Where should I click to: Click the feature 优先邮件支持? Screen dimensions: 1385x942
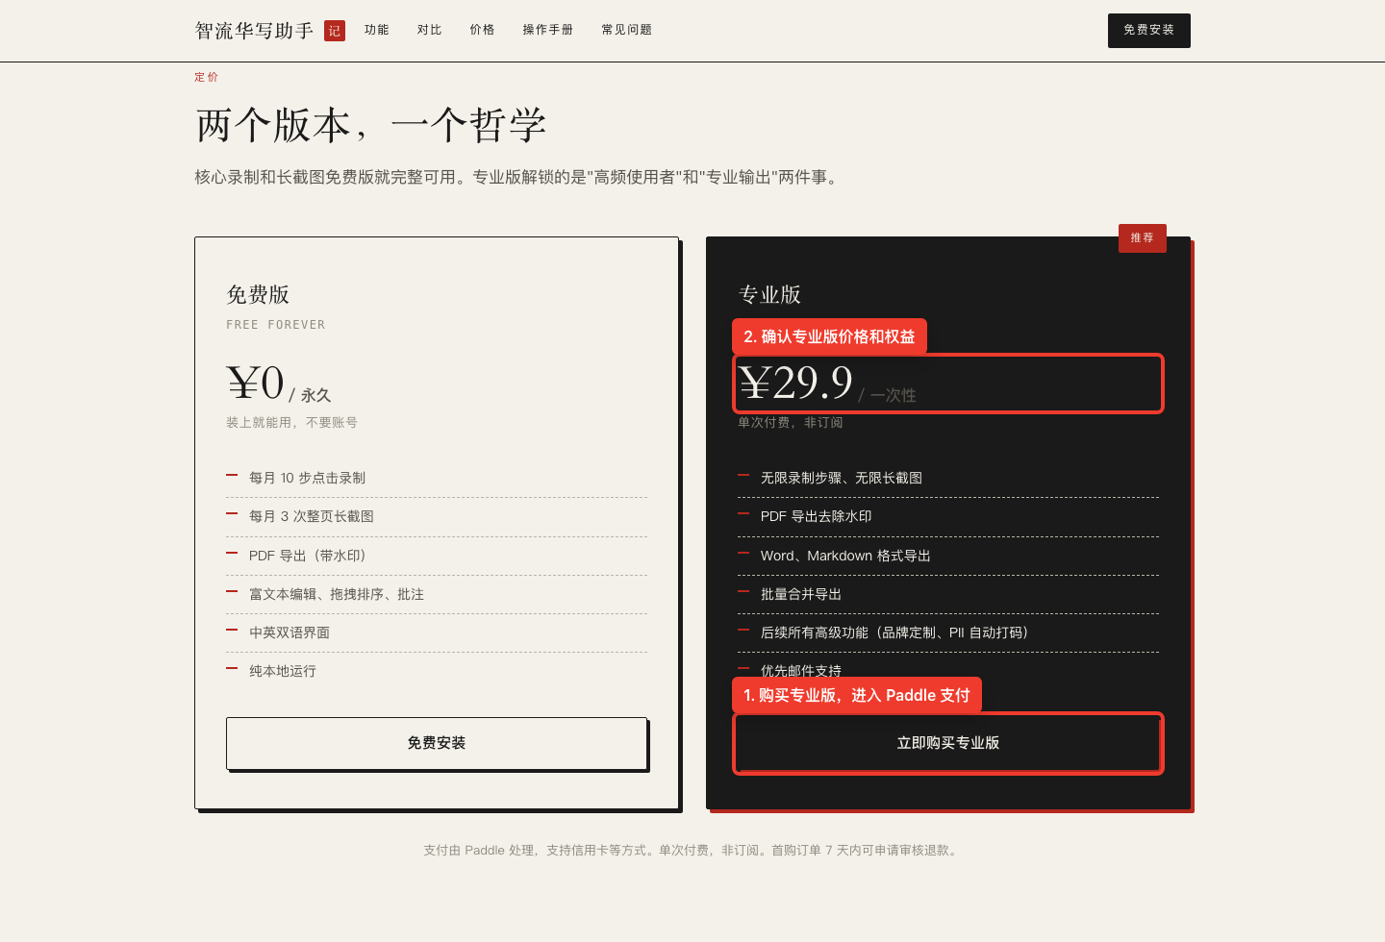[x=801, y=670]
